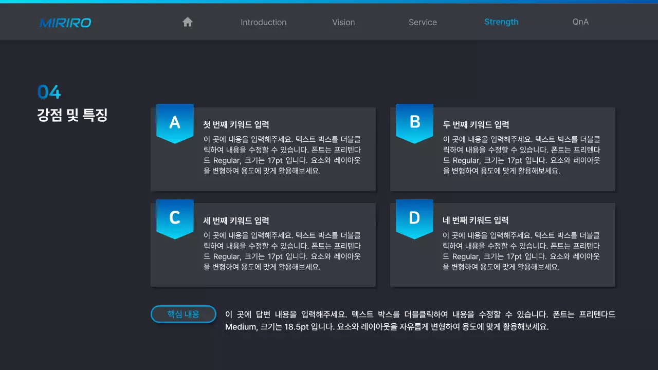Screen dimensions: 658x370
Task: Select the blue ribbon badge labeled A
Action: (175, 122)
